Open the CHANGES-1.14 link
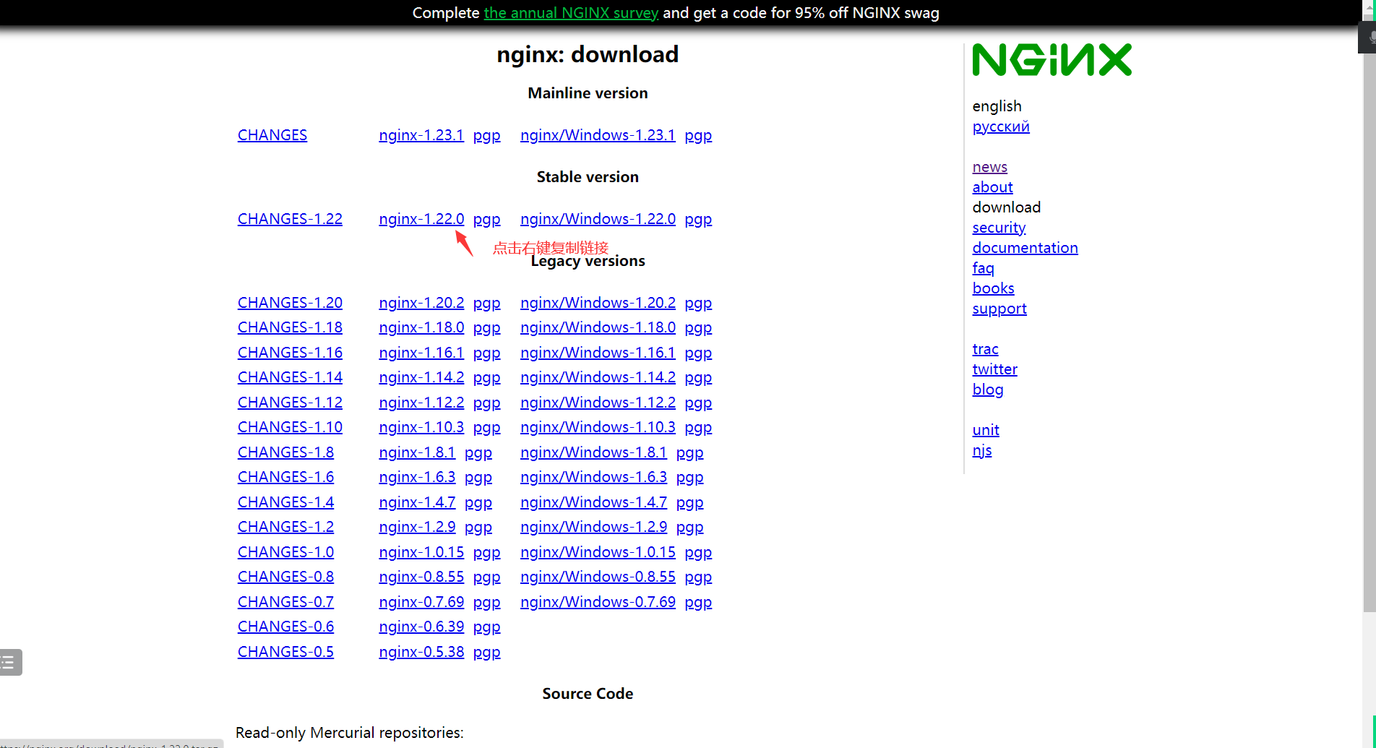Viewport: 1376px width, 748px height. click(x=290, y=377)
